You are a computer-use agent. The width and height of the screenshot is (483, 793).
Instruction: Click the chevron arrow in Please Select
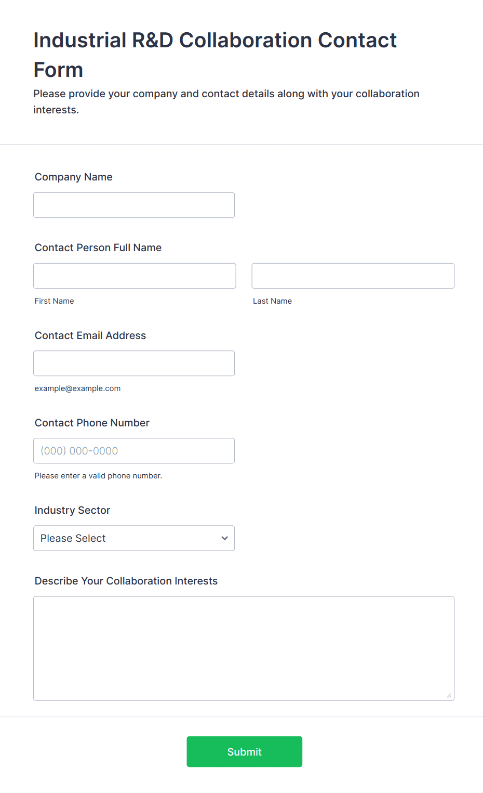[x=224, y=538]
